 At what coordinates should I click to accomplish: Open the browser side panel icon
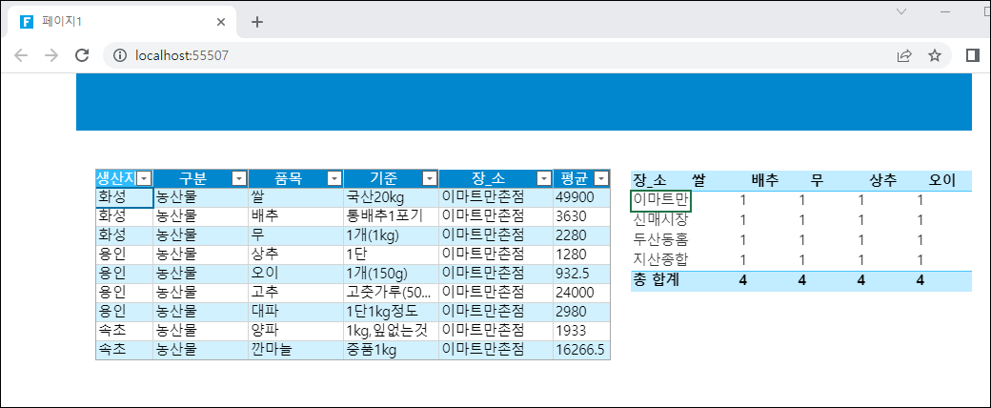(x=972, y=55)
